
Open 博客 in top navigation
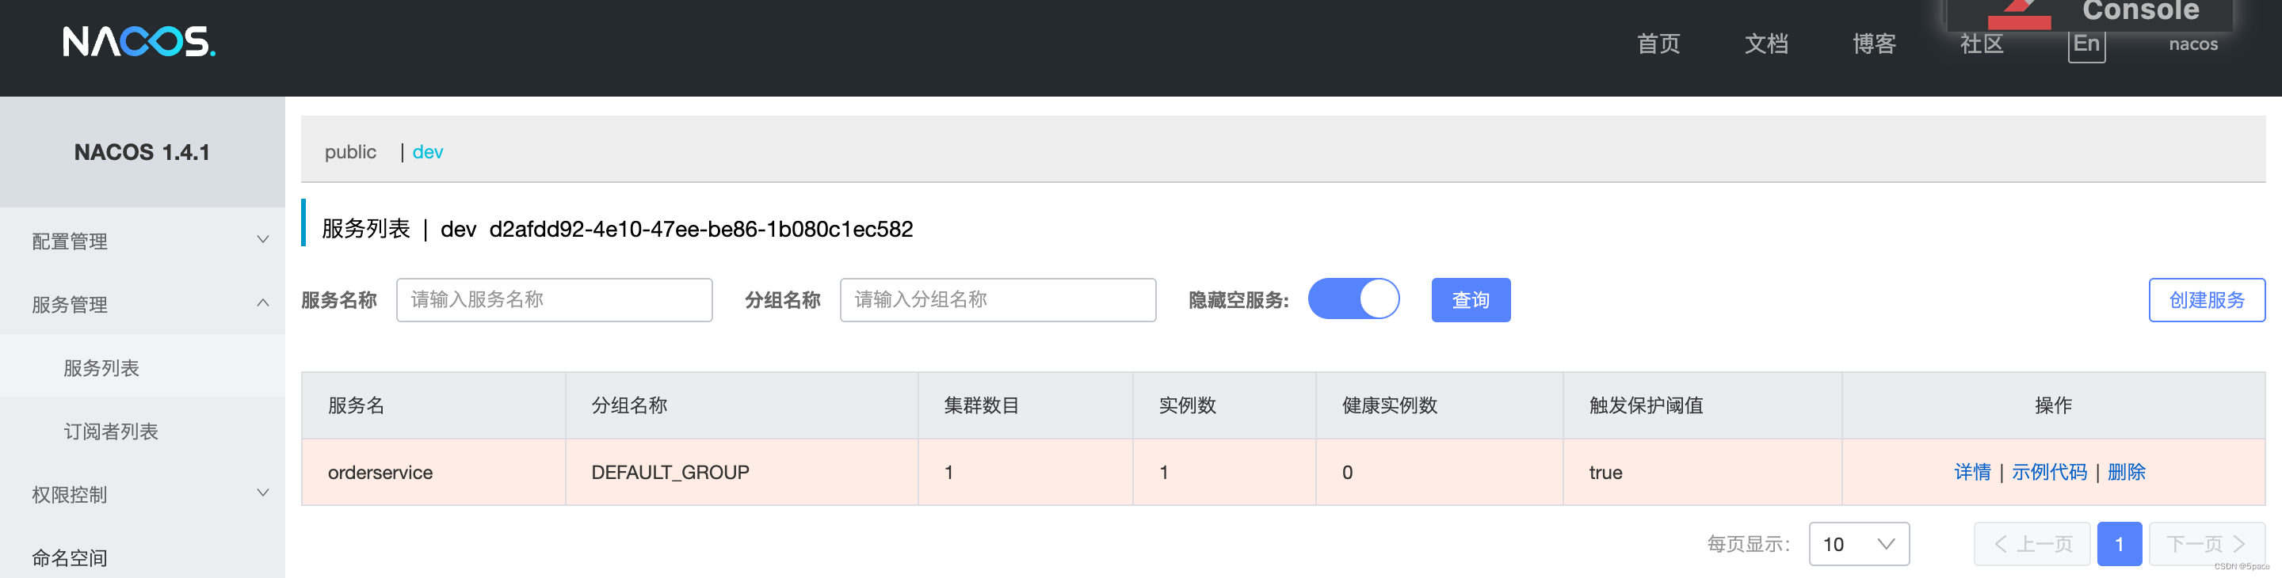[x=1875, y=44]
